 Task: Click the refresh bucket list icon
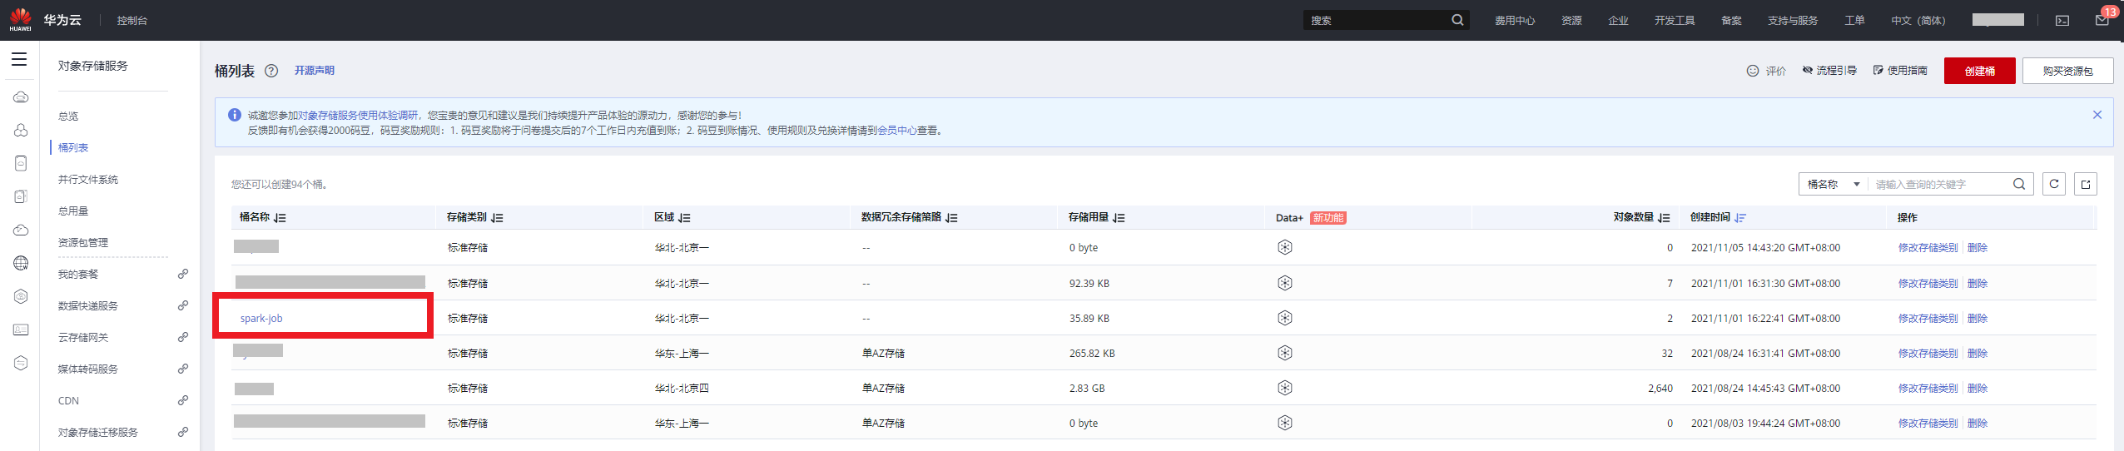2054,184
